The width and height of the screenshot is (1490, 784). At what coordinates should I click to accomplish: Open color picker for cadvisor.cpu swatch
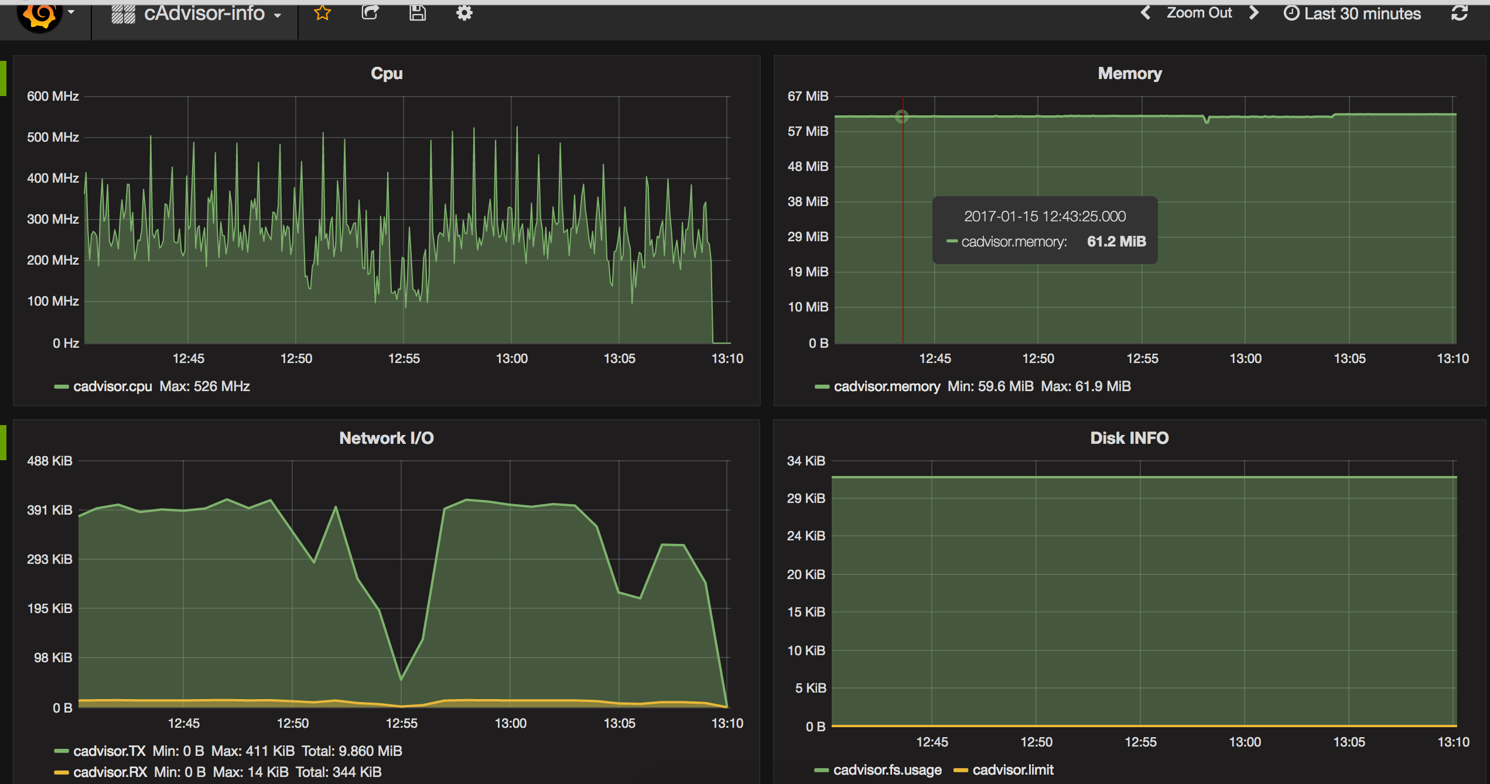coord(61,386)
